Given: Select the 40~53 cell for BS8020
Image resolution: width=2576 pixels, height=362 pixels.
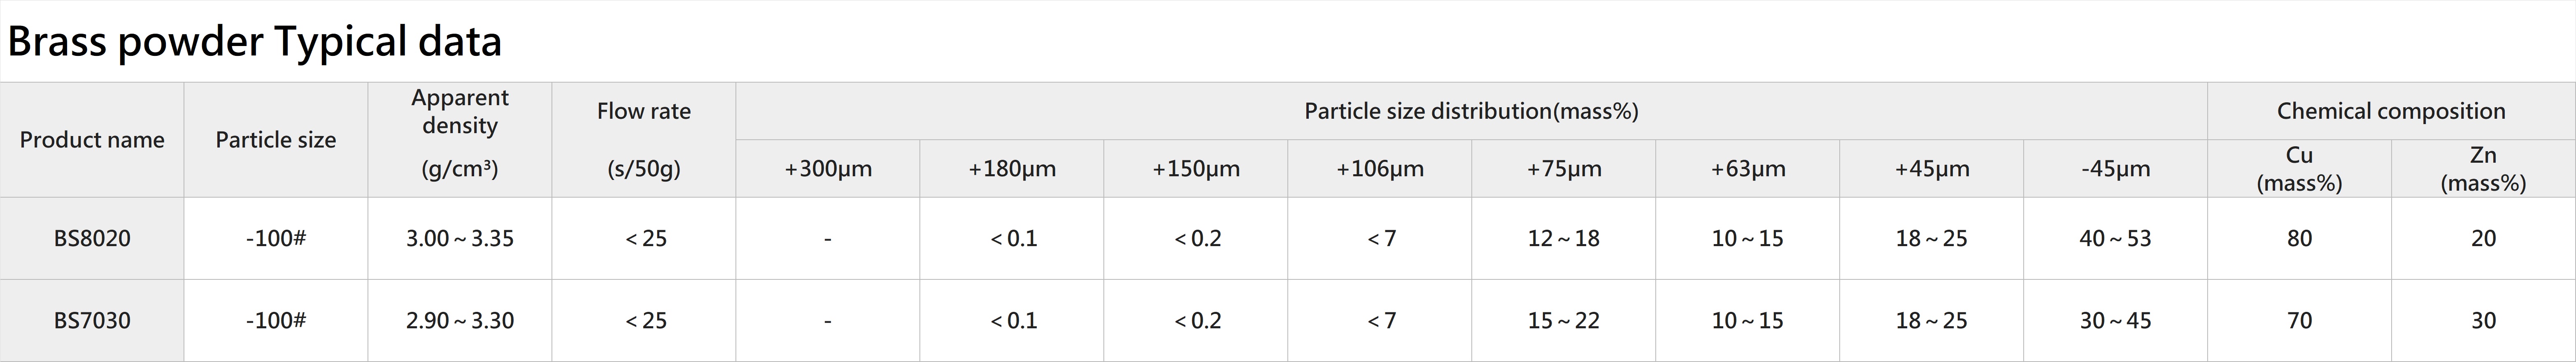Looking at the screenshot, I should tap(2116, 238).
